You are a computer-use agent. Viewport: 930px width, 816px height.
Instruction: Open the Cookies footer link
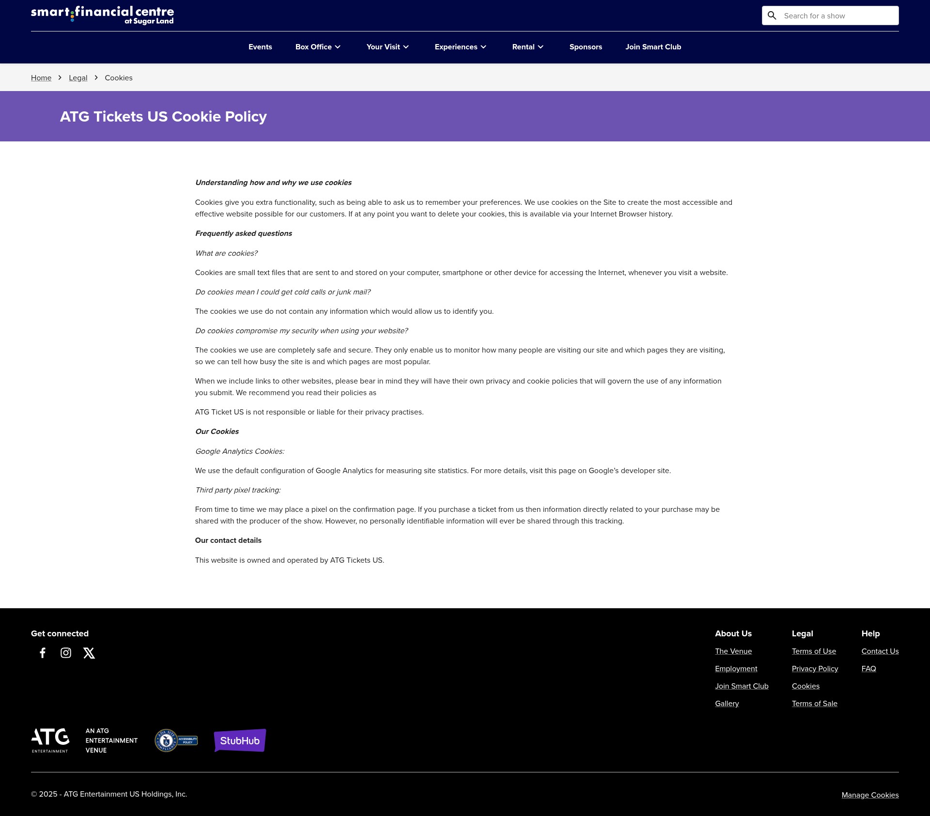tap(806, 686)
